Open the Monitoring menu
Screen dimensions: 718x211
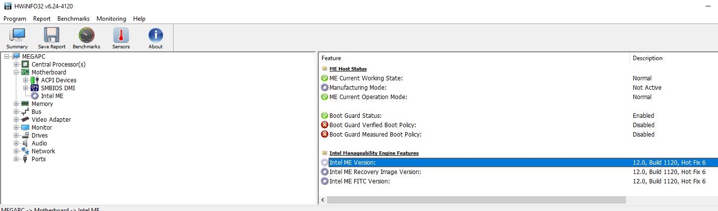point(111,19)
